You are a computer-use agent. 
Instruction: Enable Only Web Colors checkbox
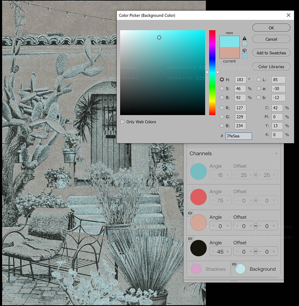[x=122, y=122]
